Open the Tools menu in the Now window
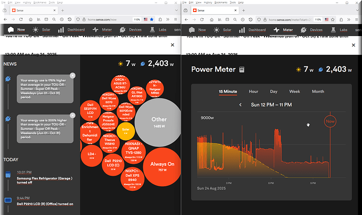The image size is (362, 215). click(x=52, y=2)
